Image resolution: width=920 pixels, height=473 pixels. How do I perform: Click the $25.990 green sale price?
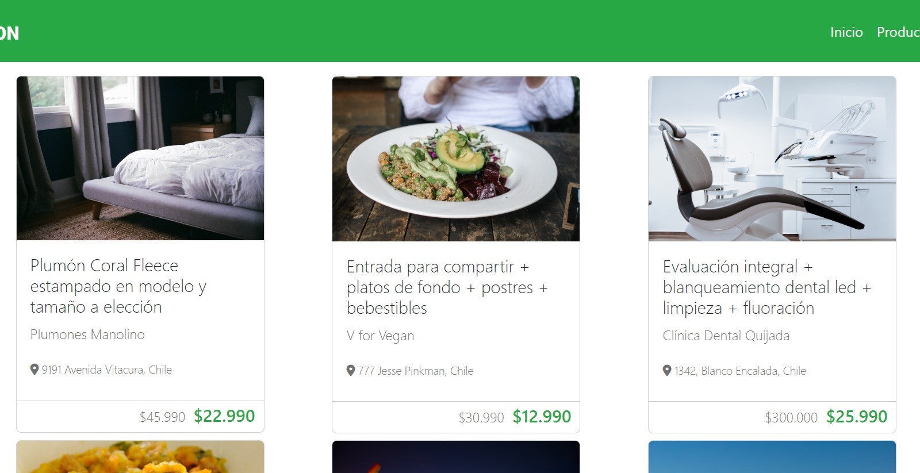(857, 417)
